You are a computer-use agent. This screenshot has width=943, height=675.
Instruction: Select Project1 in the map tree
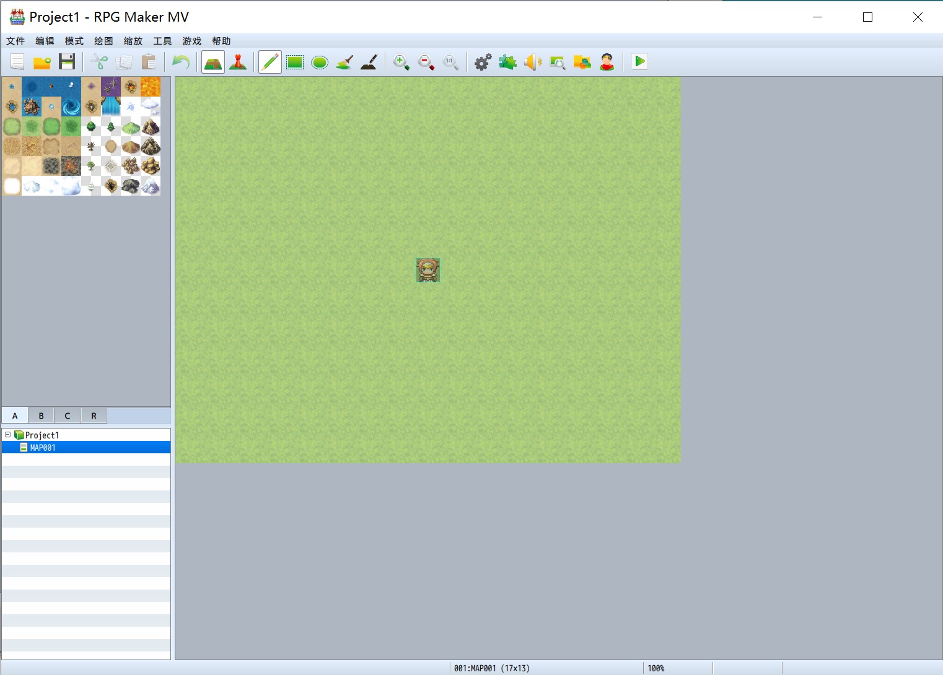[42, 435]
